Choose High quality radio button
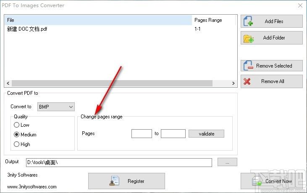This screenshot has height=193, width=307. tap(17, 144)
